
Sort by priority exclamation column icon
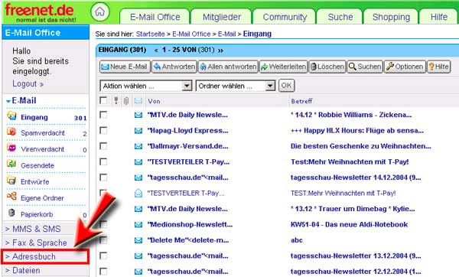(x=116, y=101)
